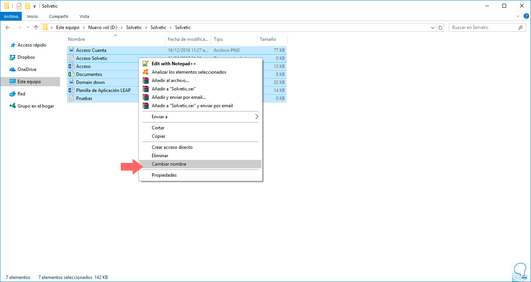This screenshot has height=282, width=531.
Task: Go back with the left arrow
Action: pos(8,27)
